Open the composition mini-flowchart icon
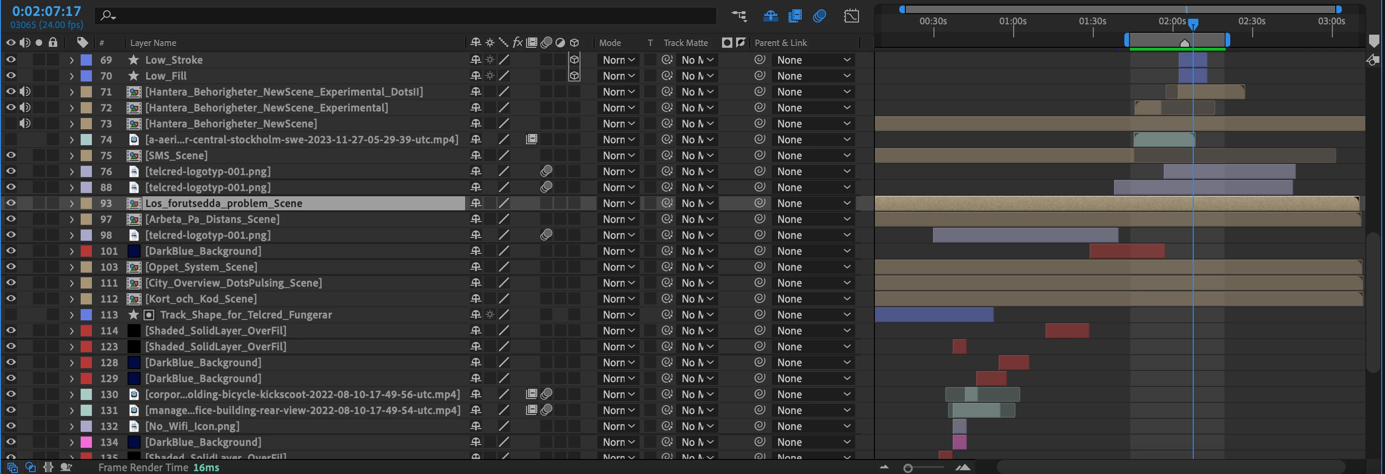Viewport: 1385px width, 474px height. [740, 16]
